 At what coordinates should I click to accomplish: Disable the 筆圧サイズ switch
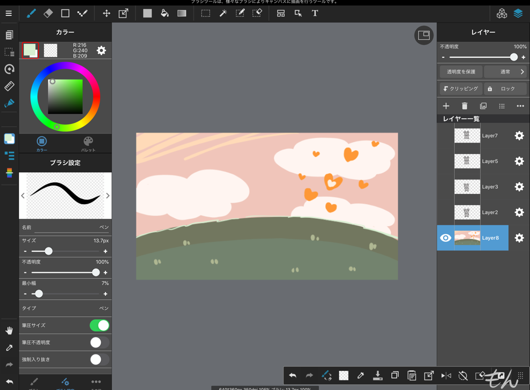[99, 325]
